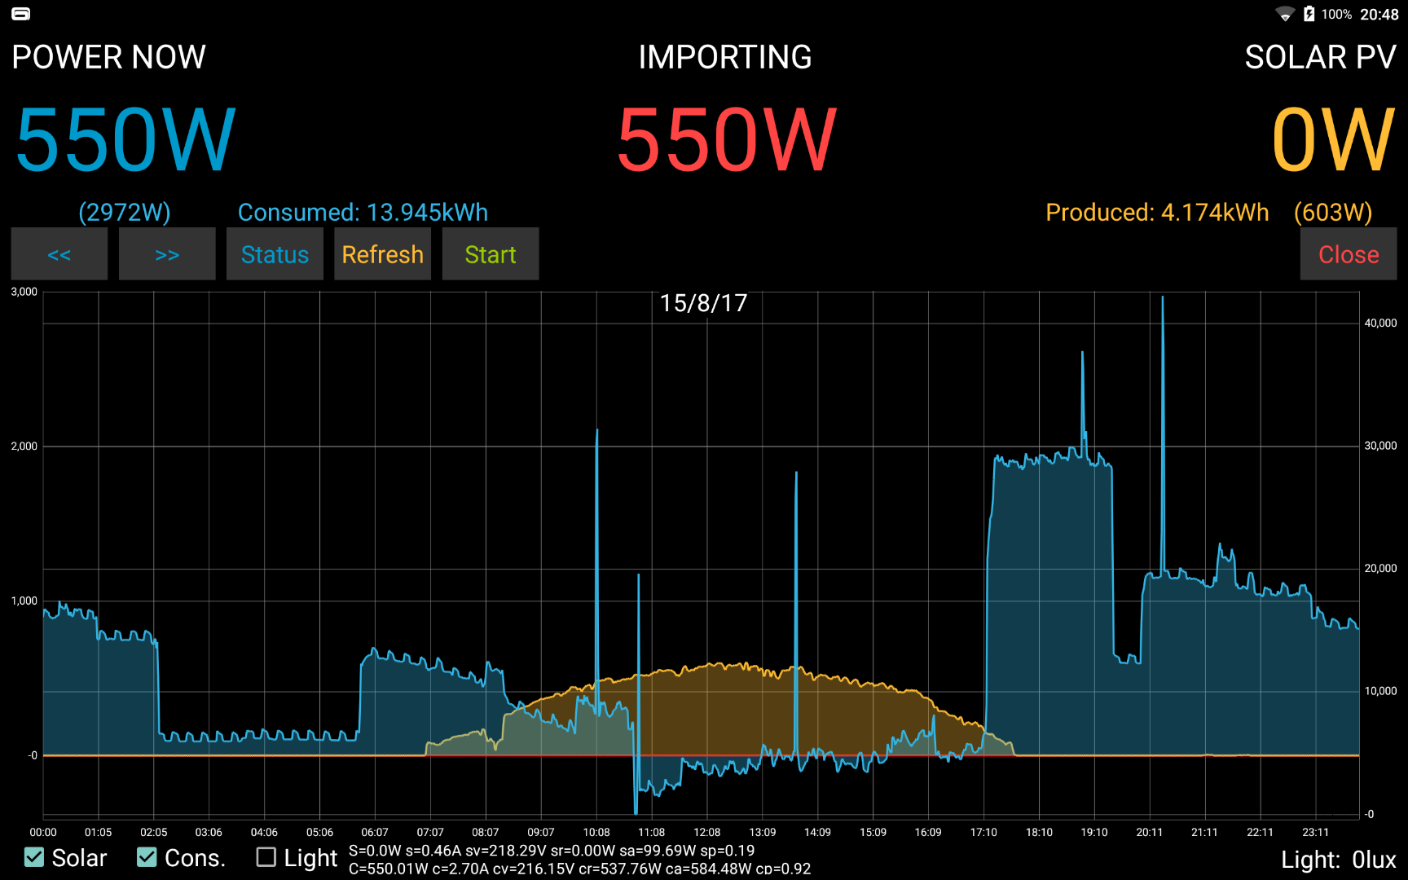This screenshot has width=1408, height=880.
Task: Tap the 15/8/17 date label on the chart
Action: point(703,302)
